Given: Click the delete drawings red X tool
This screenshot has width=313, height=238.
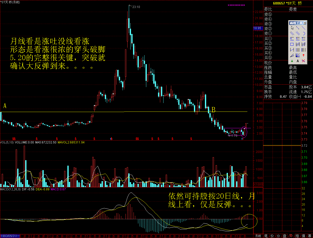Looking at the screenshot, I should point(304,61).
